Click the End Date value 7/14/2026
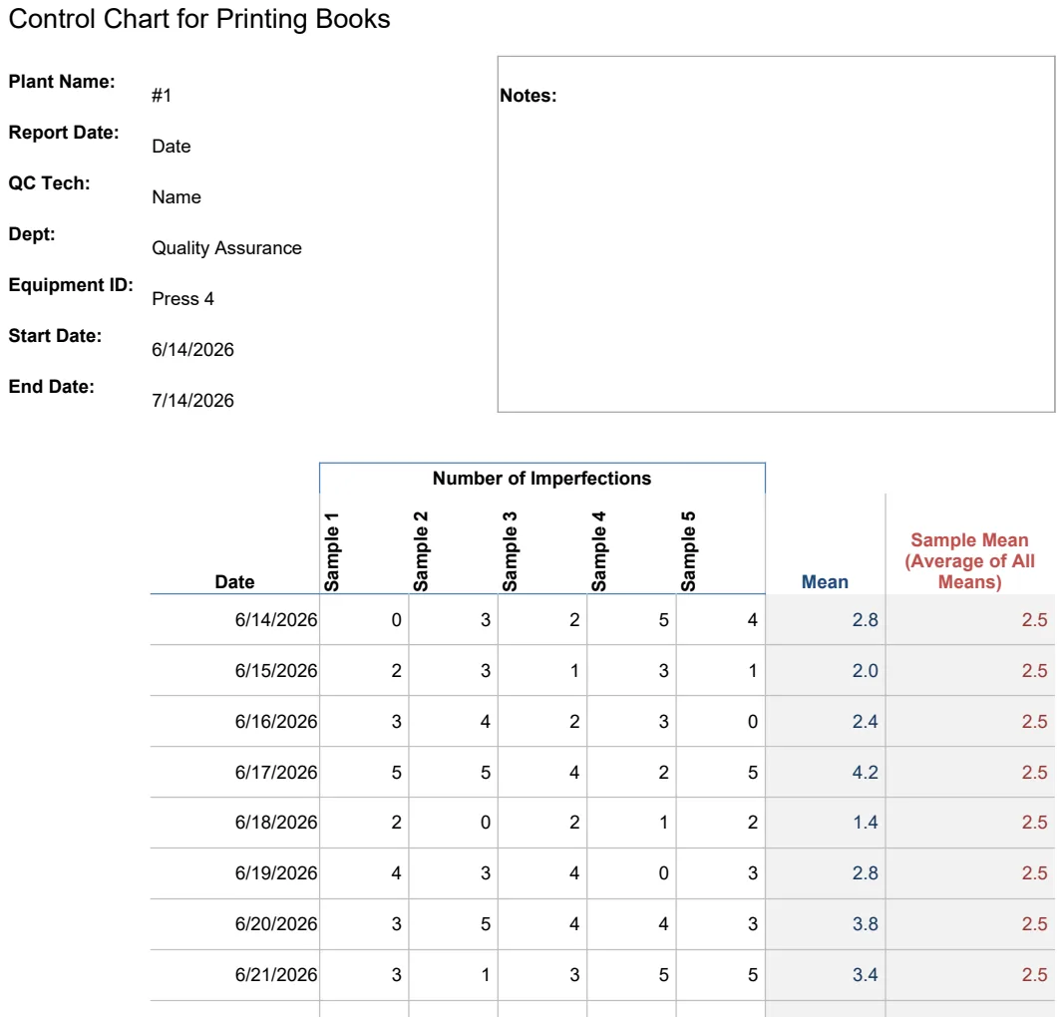The width and height of the screenshot is (1064, 1017). 192,401
